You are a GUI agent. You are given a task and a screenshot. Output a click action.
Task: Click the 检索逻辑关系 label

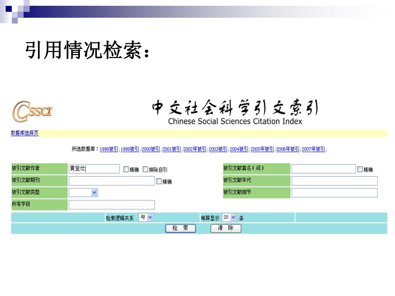coord(120,218)
